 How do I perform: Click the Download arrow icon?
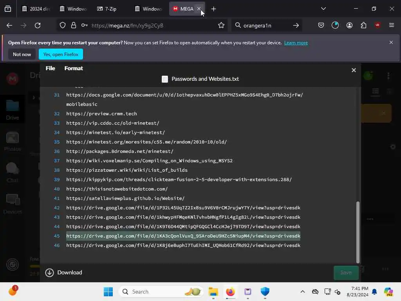(x=49, y=273)
